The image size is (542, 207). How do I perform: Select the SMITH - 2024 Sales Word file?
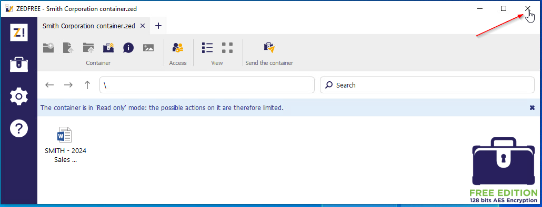tap(65, 145)
